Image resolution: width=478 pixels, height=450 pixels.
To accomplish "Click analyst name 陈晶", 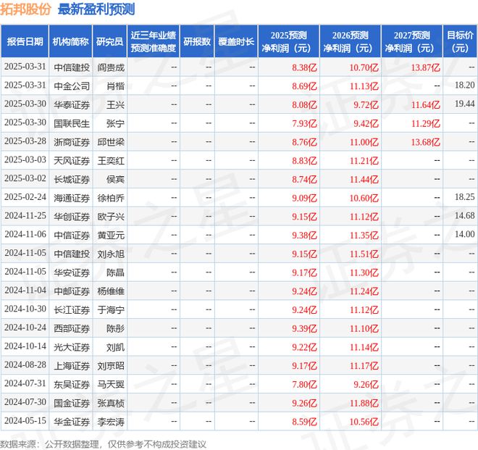I will 116,272.
